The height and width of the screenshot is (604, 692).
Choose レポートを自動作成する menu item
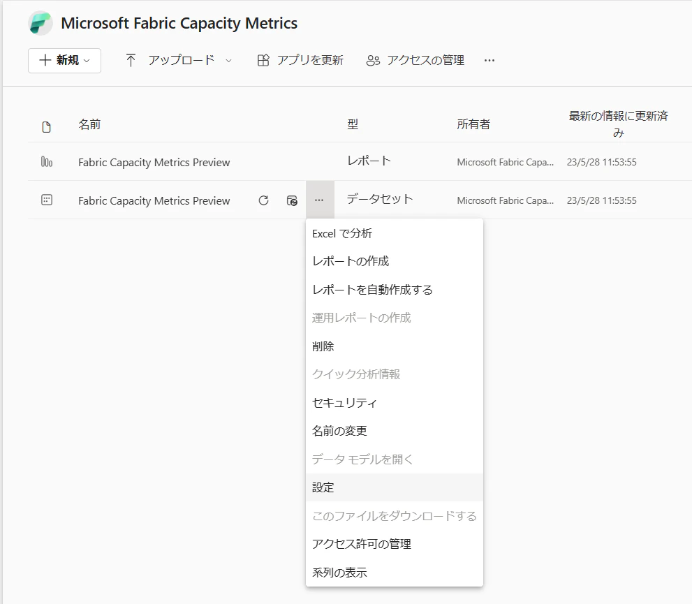(395, 290)
